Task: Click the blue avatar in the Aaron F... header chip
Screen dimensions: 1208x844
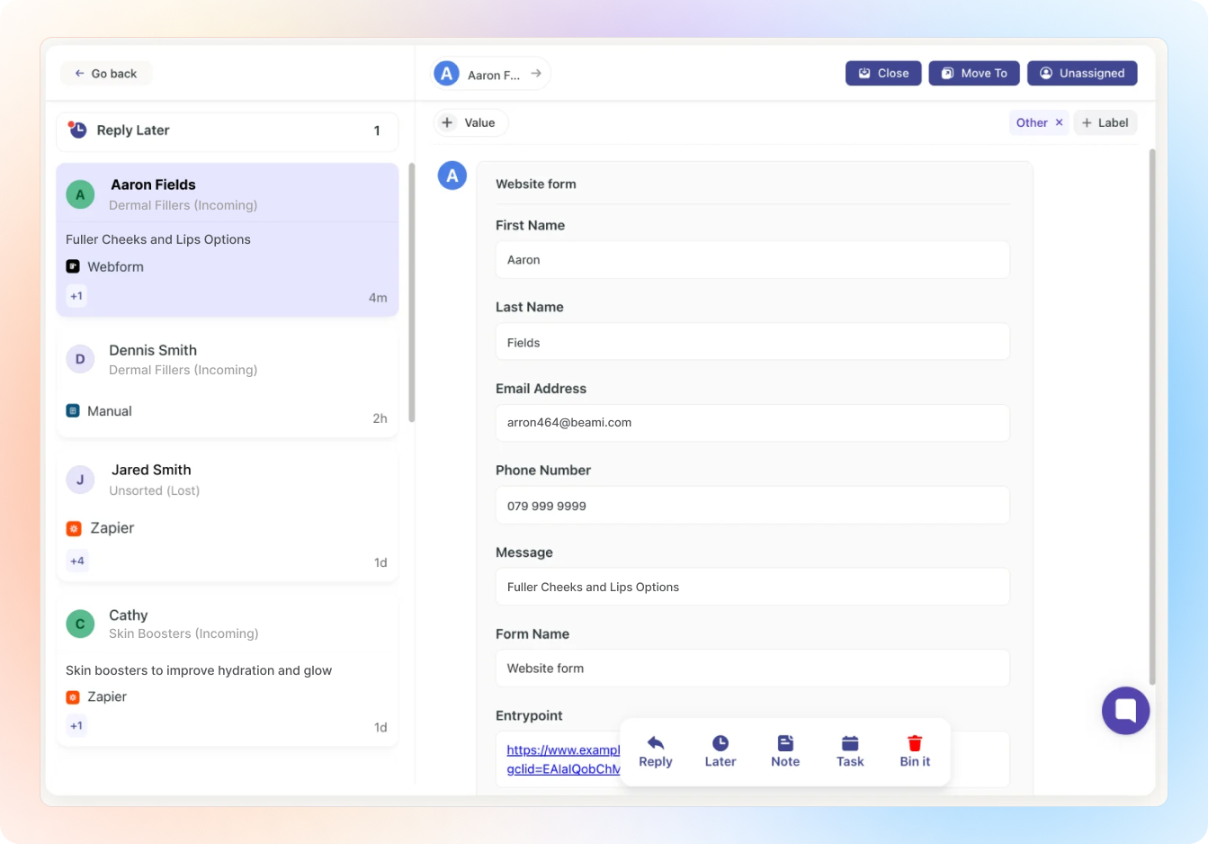Action: coord(447,74)
